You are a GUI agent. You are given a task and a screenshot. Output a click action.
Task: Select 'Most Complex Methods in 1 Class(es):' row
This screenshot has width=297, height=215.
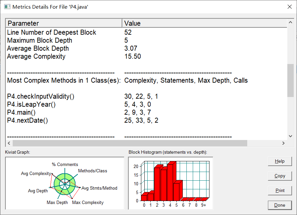pos(146,80)
